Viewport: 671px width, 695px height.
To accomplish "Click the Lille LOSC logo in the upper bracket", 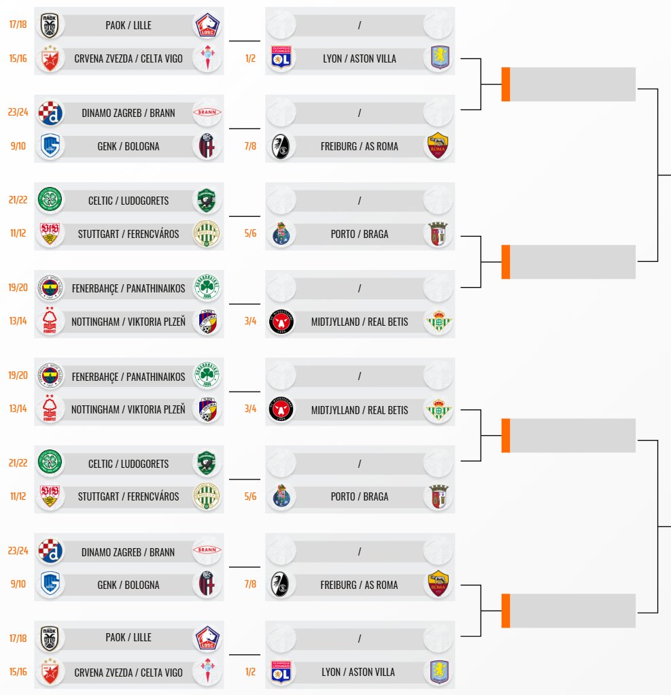I will [x=207, y=25].
